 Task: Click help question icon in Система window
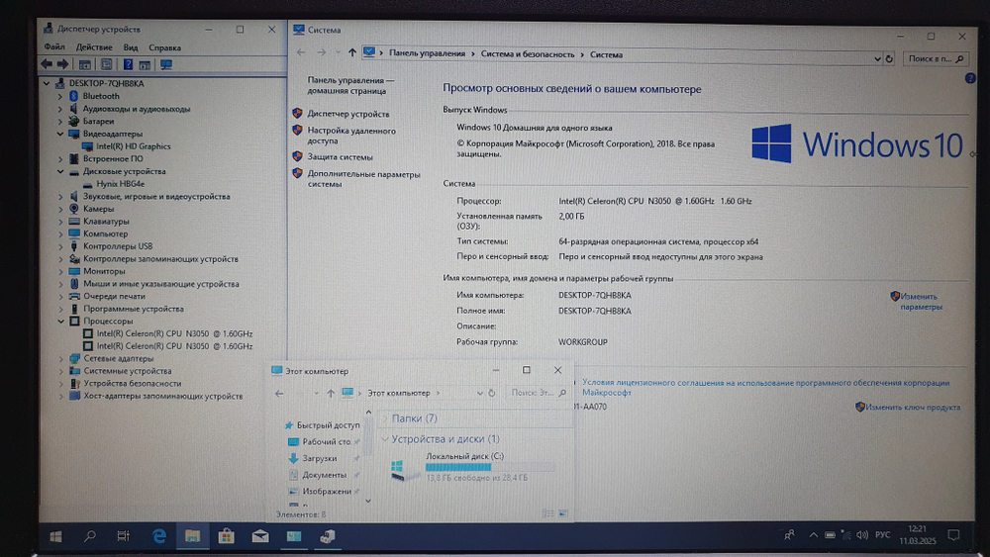(x=970, y=78)
